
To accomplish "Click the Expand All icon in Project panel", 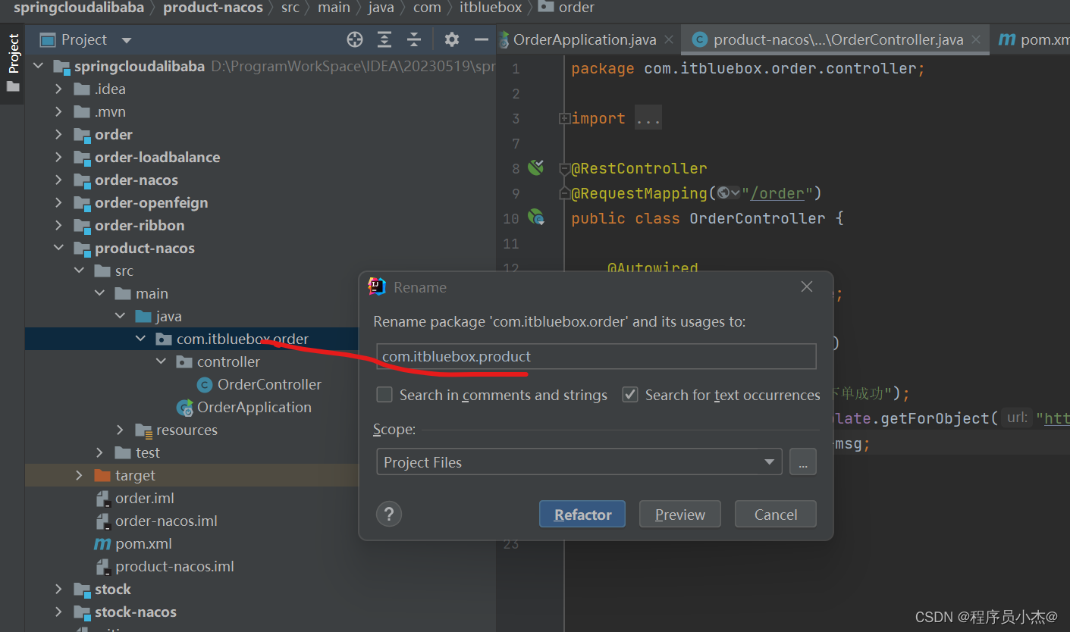I will 384,40.
